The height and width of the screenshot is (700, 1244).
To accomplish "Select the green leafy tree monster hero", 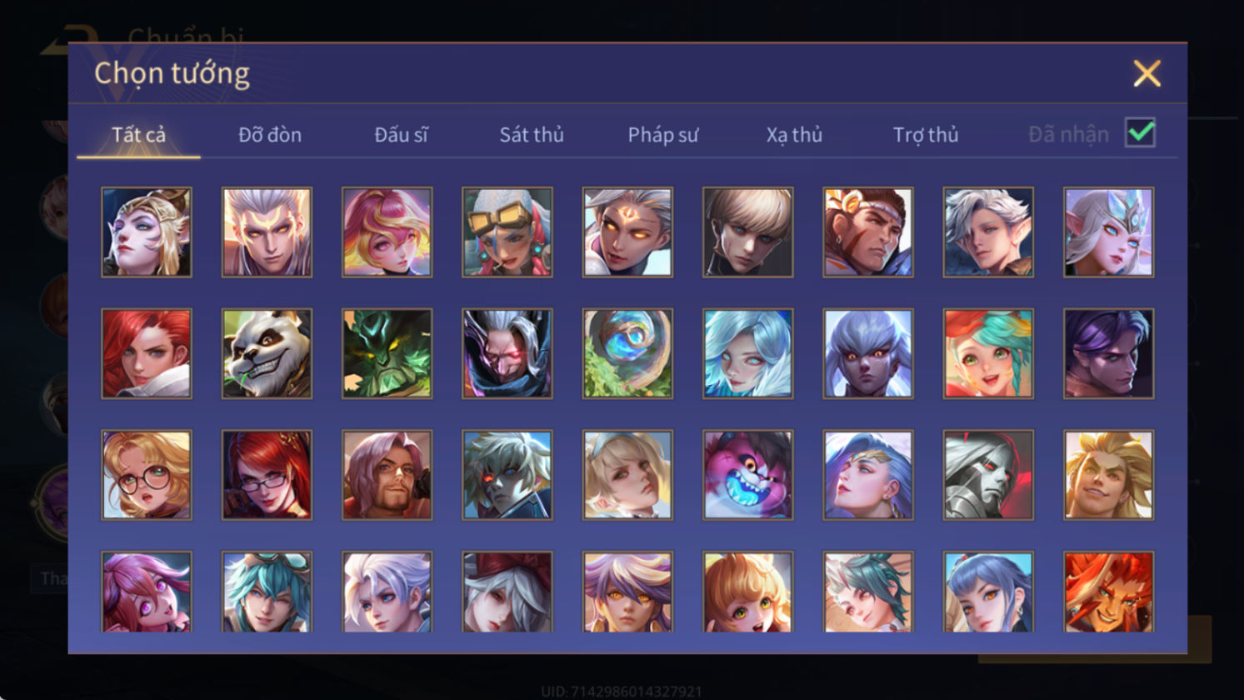I will (387, 353).
